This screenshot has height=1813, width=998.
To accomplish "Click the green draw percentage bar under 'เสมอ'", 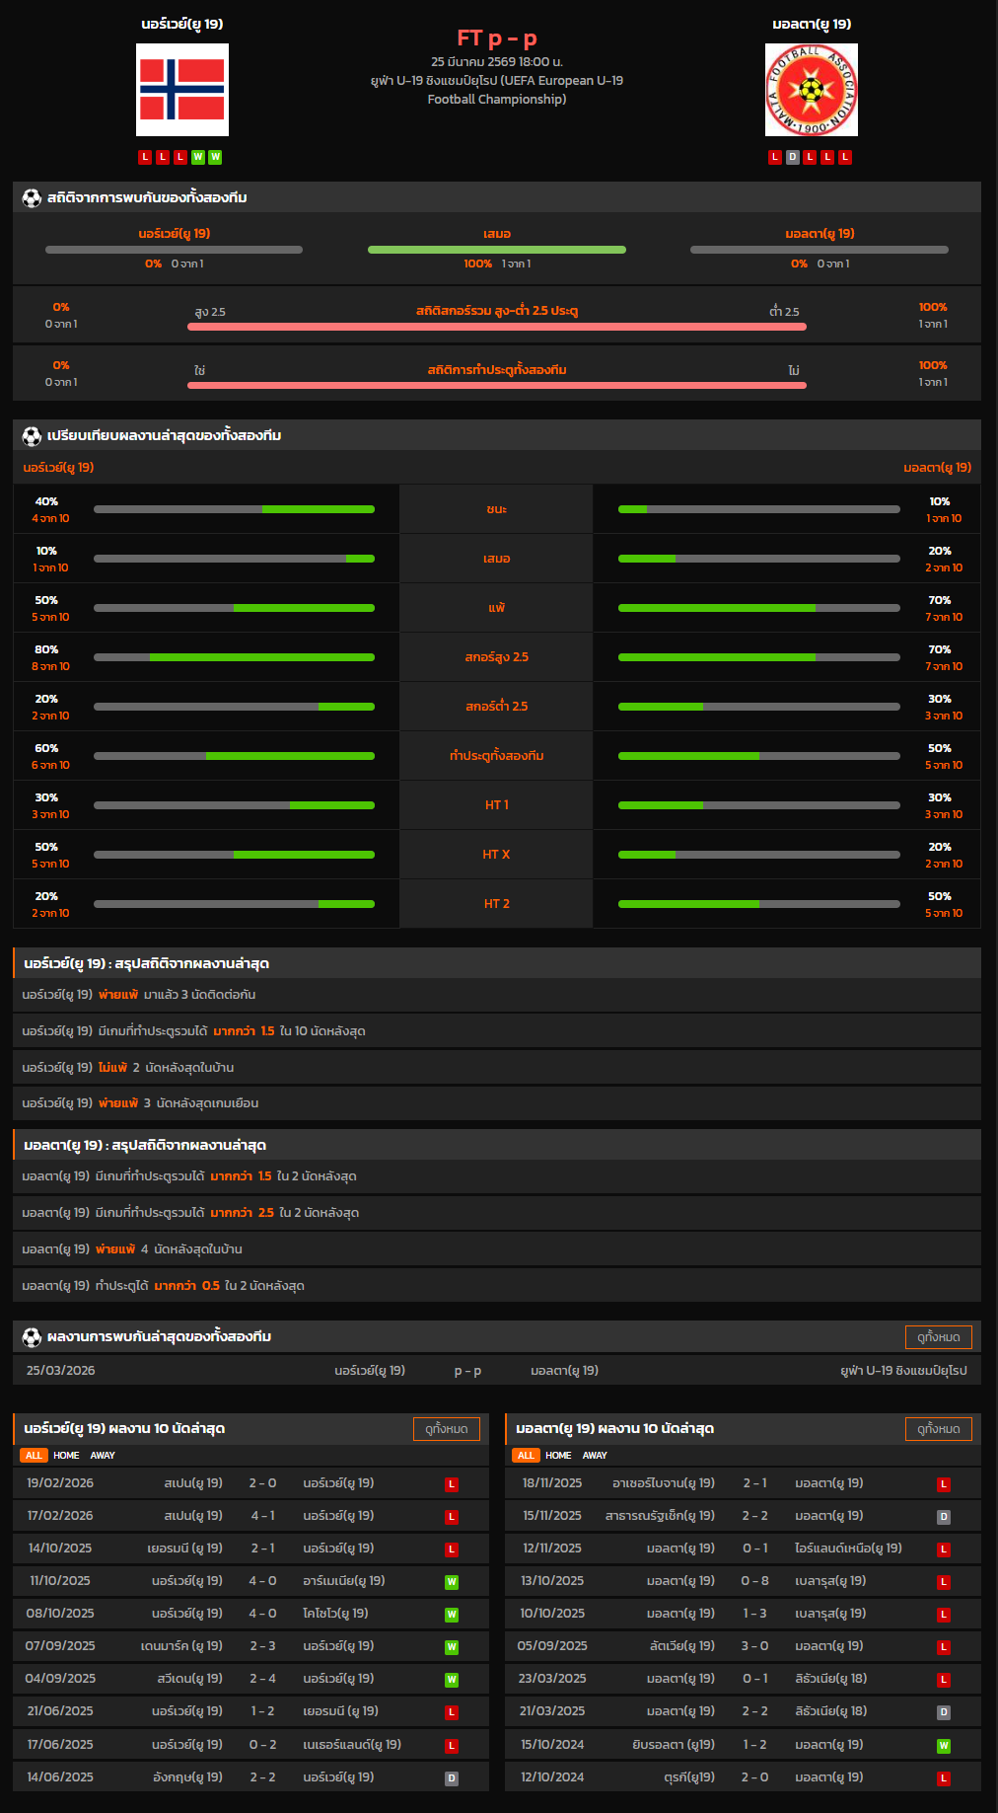I will (x=497, y=250).
